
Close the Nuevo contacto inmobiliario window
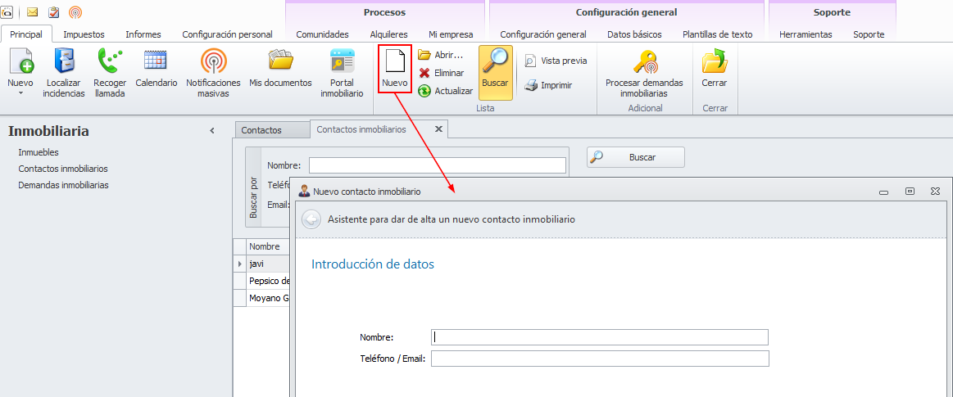(935, 192)
